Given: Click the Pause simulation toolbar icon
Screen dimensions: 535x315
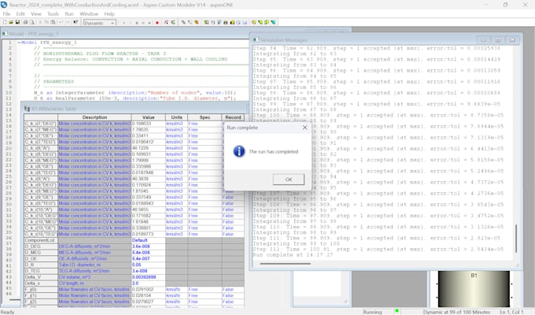Looking at the screenshot, I should (x=137, y=23).
